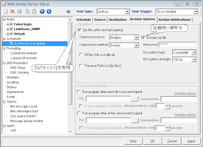Viewport: 203px width, 147px height.
Task: Select Appearance in tree
Action: coord(15,92)
